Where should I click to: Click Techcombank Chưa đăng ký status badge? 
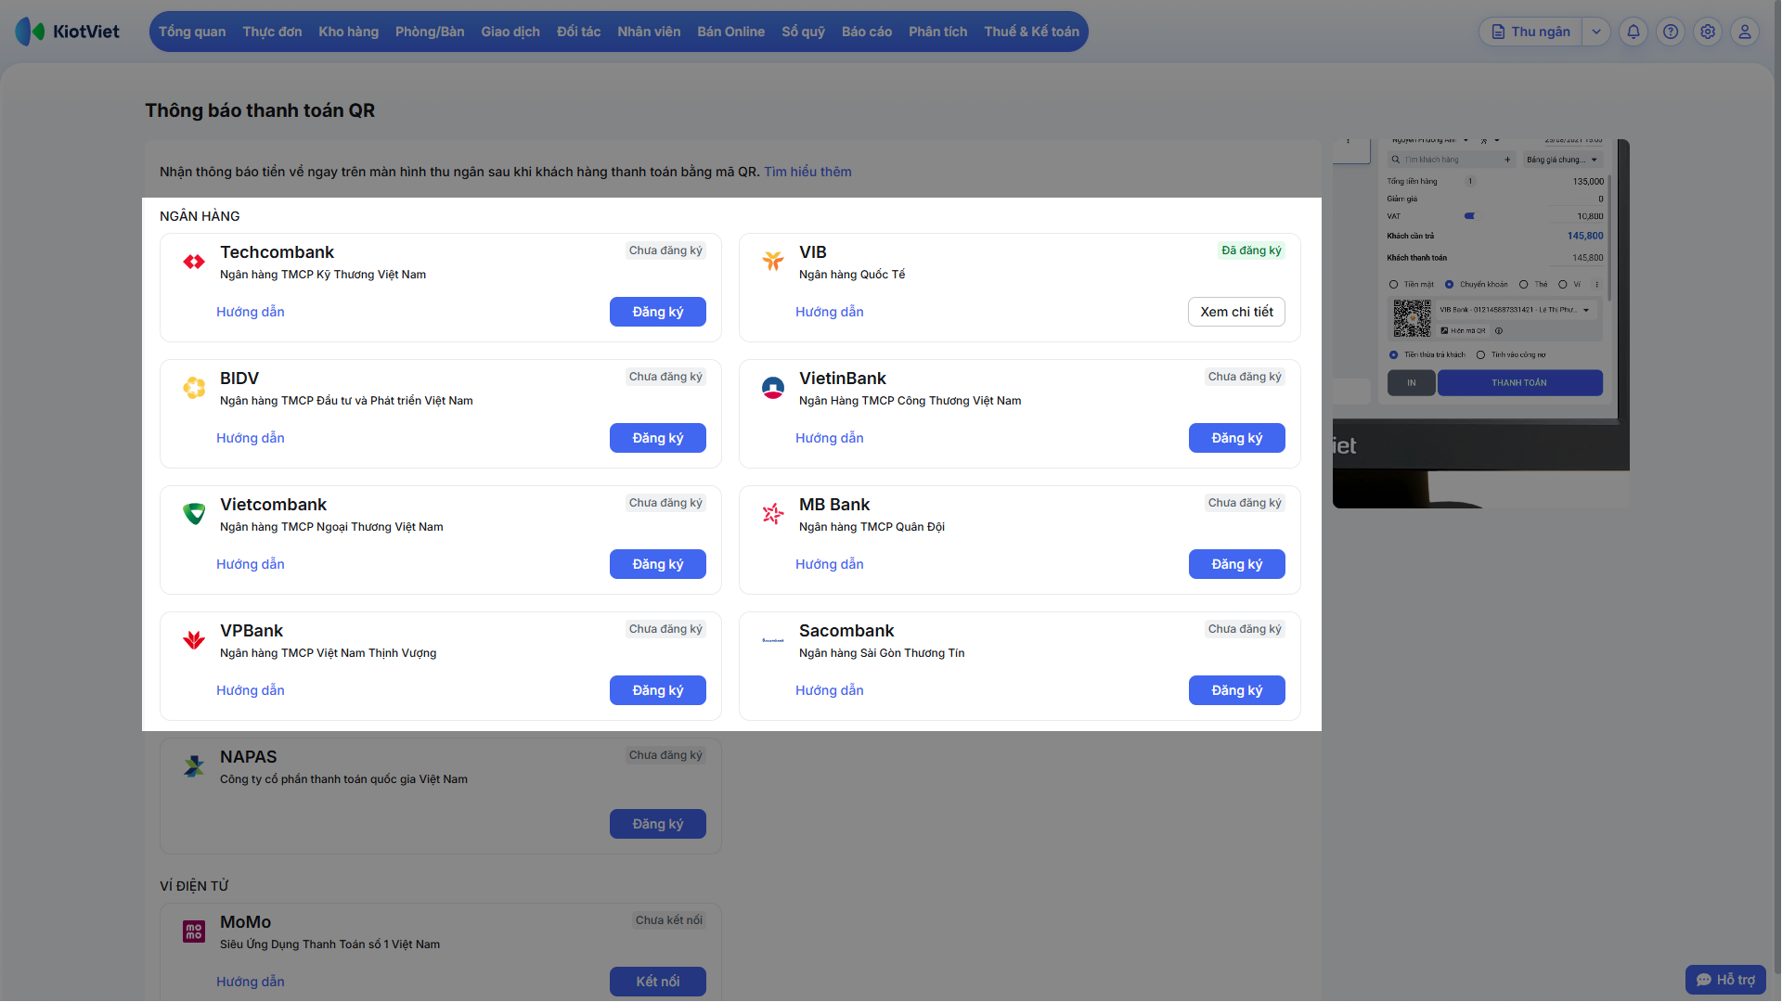665,250
